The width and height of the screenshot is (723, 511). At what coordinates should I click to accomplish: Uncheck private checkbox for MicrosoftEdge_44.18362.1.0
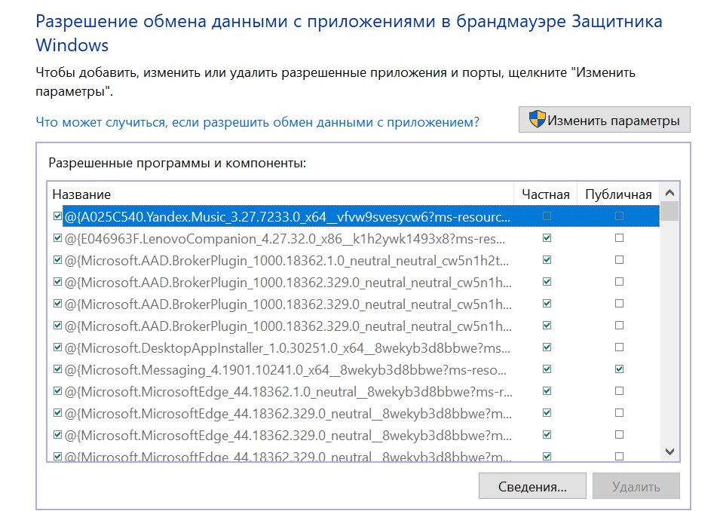click(x=547, y=390)
